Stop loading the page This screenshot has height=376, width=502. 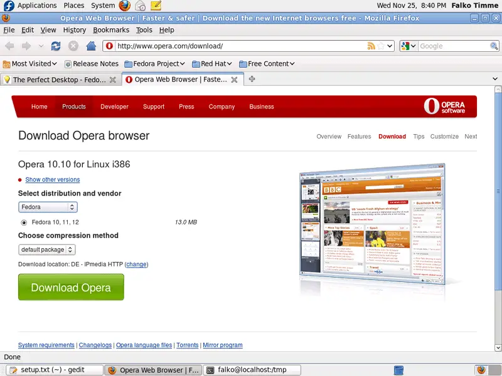[x=73, y=46]
